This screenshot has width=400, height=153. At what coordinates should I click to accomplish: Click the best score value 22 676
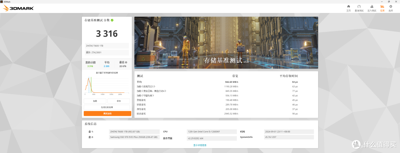pos(123,66)
